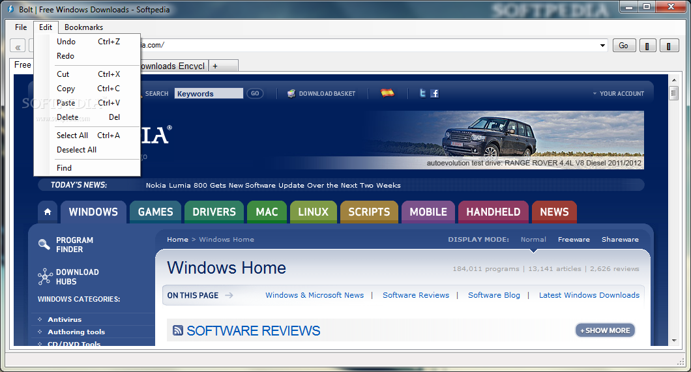Click the Keywords search field
The width and height of the screenshot is (691, 372).
click(x=209, y=93)
